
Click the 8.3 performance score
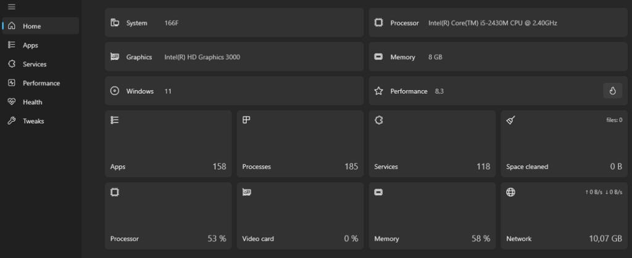tap(439, 91)
